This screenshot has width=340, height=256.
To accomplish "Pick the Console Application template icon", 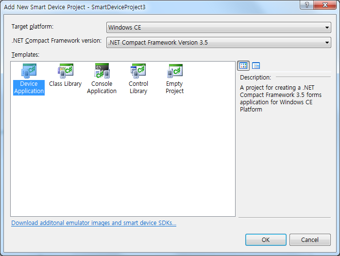I will (x=102, y=71).
